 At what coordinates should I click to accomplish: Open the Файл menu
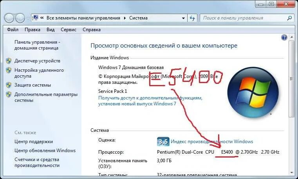[13, 30]
